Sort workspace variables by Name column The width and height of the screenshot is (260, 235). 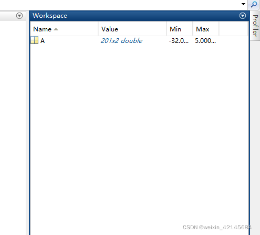(x=64, y=29)
